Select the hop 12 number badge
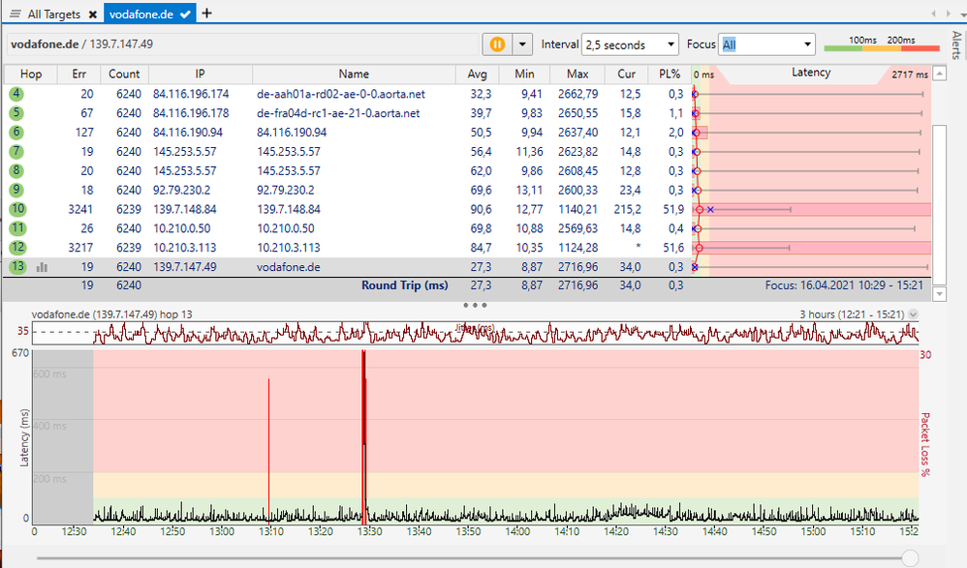This screenshot has width=967, height=568. [17, 248]
